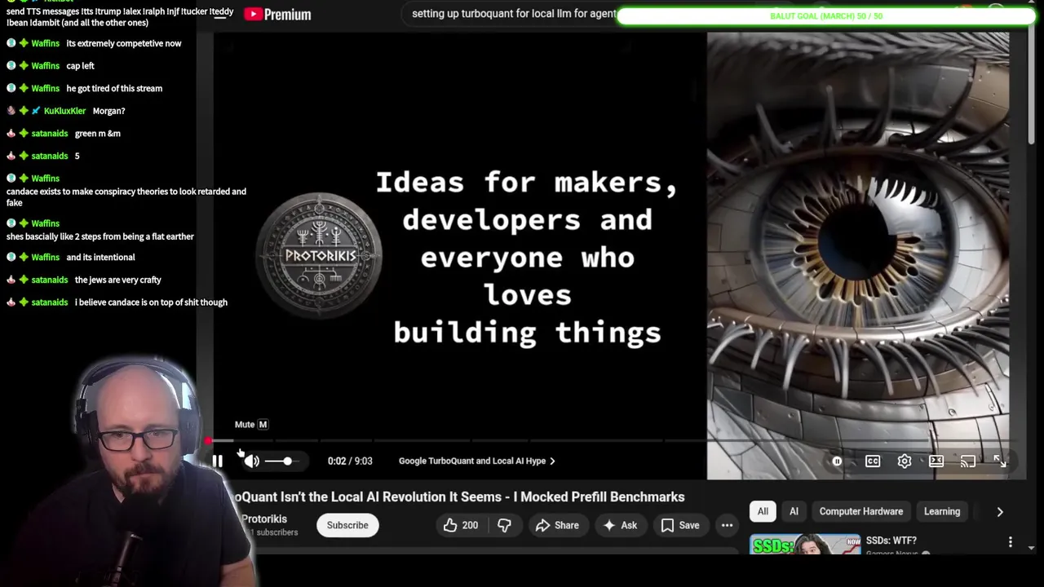This screenshot has height=587, width=1044.
Task: Click KuKluxKler username in chat
Action: tap(64, 111)
